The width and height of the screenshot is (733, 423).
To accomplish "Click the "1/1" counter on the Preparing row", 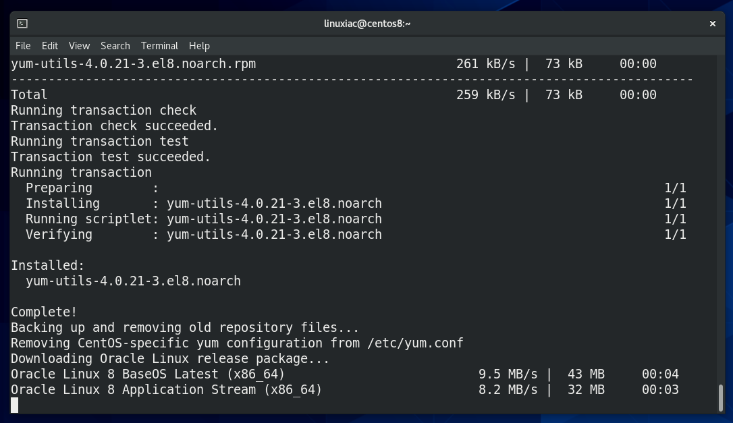I will point(676,188).
